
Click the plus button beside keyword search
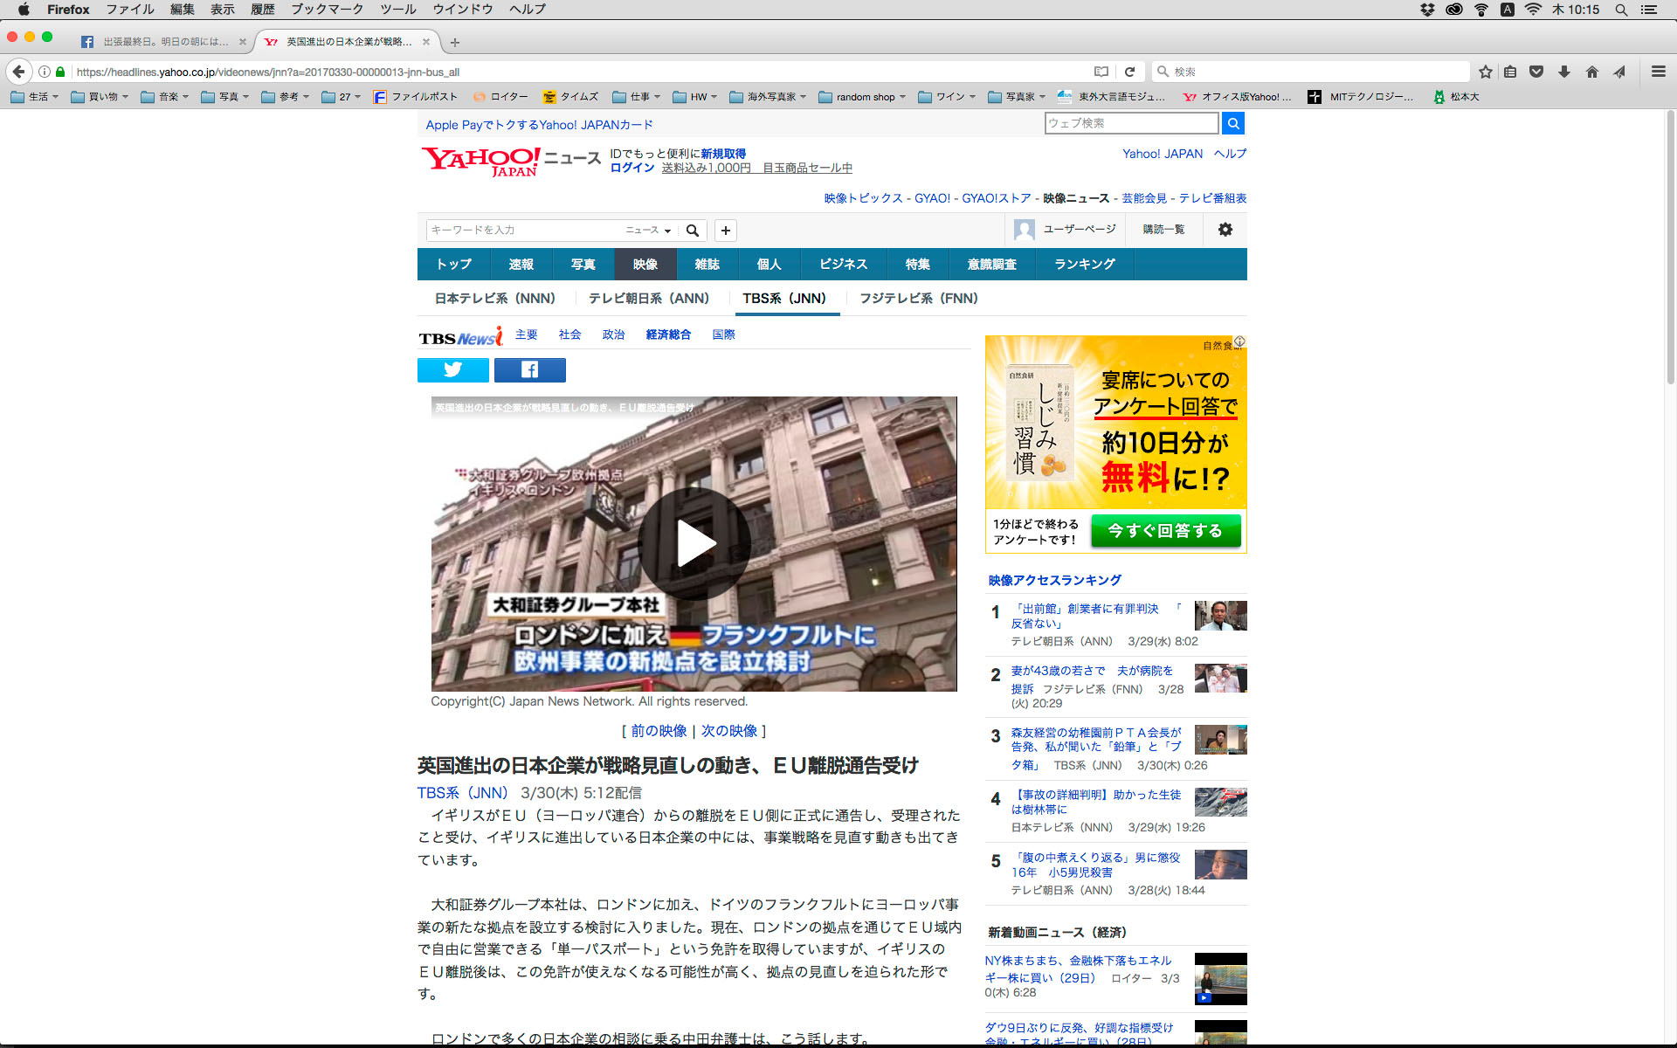[x=725, y=231]
